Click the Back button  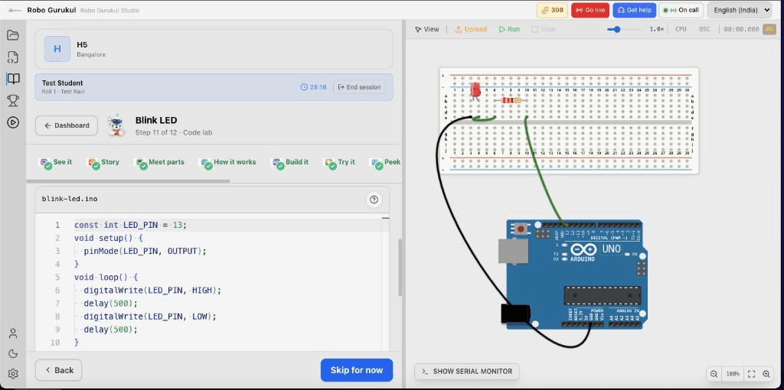(58, 370)
